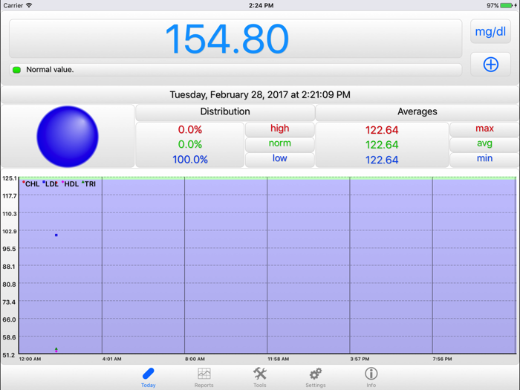The height and width of the screenshot is (390, 520).
Task: Open the Reports tab
Action: pyautogui.click(x=204, y=377)
